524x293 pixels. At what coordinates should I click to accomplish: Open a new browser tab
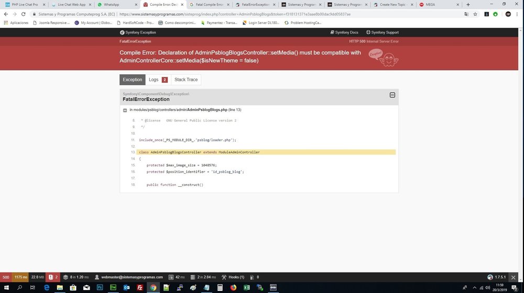468,4
